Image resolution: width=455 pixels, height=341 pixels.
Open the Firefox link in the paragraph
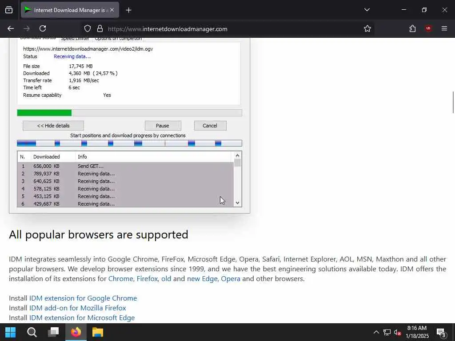pos(148,279)
